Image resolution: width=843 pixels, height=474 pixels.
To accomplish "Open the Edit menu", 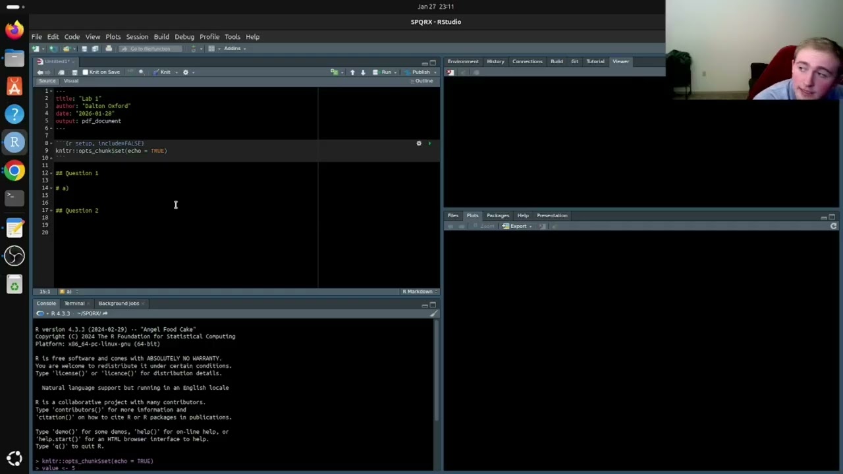I will click(x=53, y=37).
